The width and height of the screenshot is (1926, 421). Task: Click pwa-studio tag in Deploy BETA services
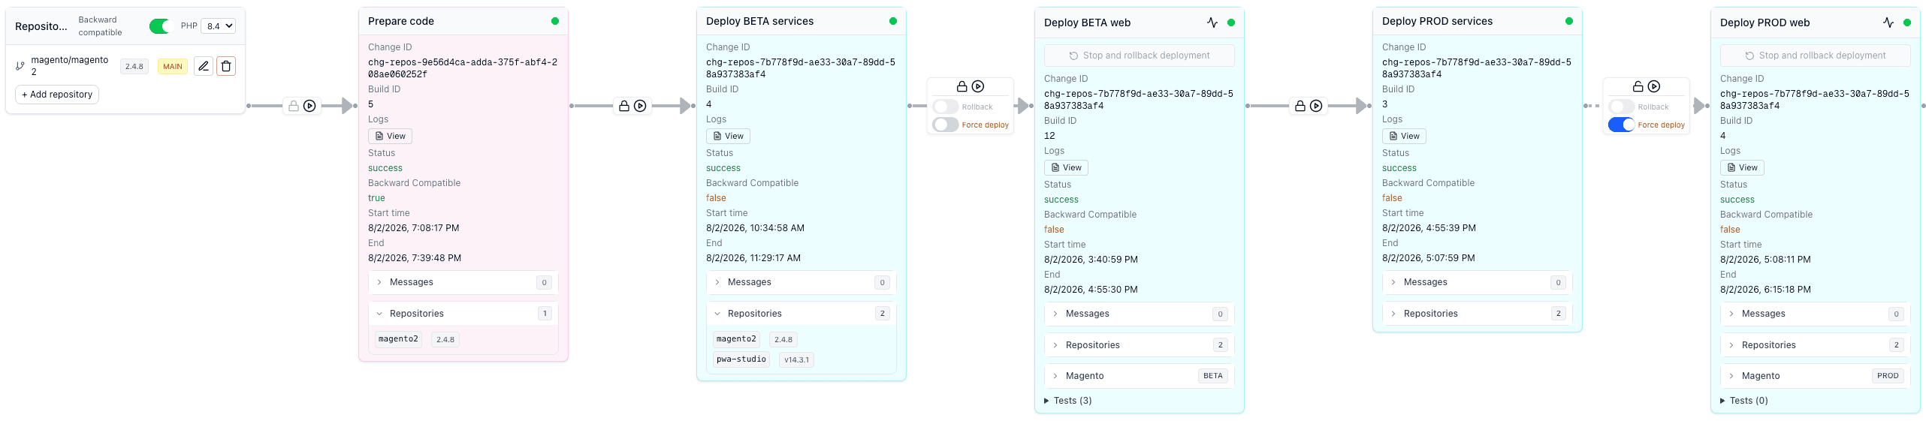(741, 359)
